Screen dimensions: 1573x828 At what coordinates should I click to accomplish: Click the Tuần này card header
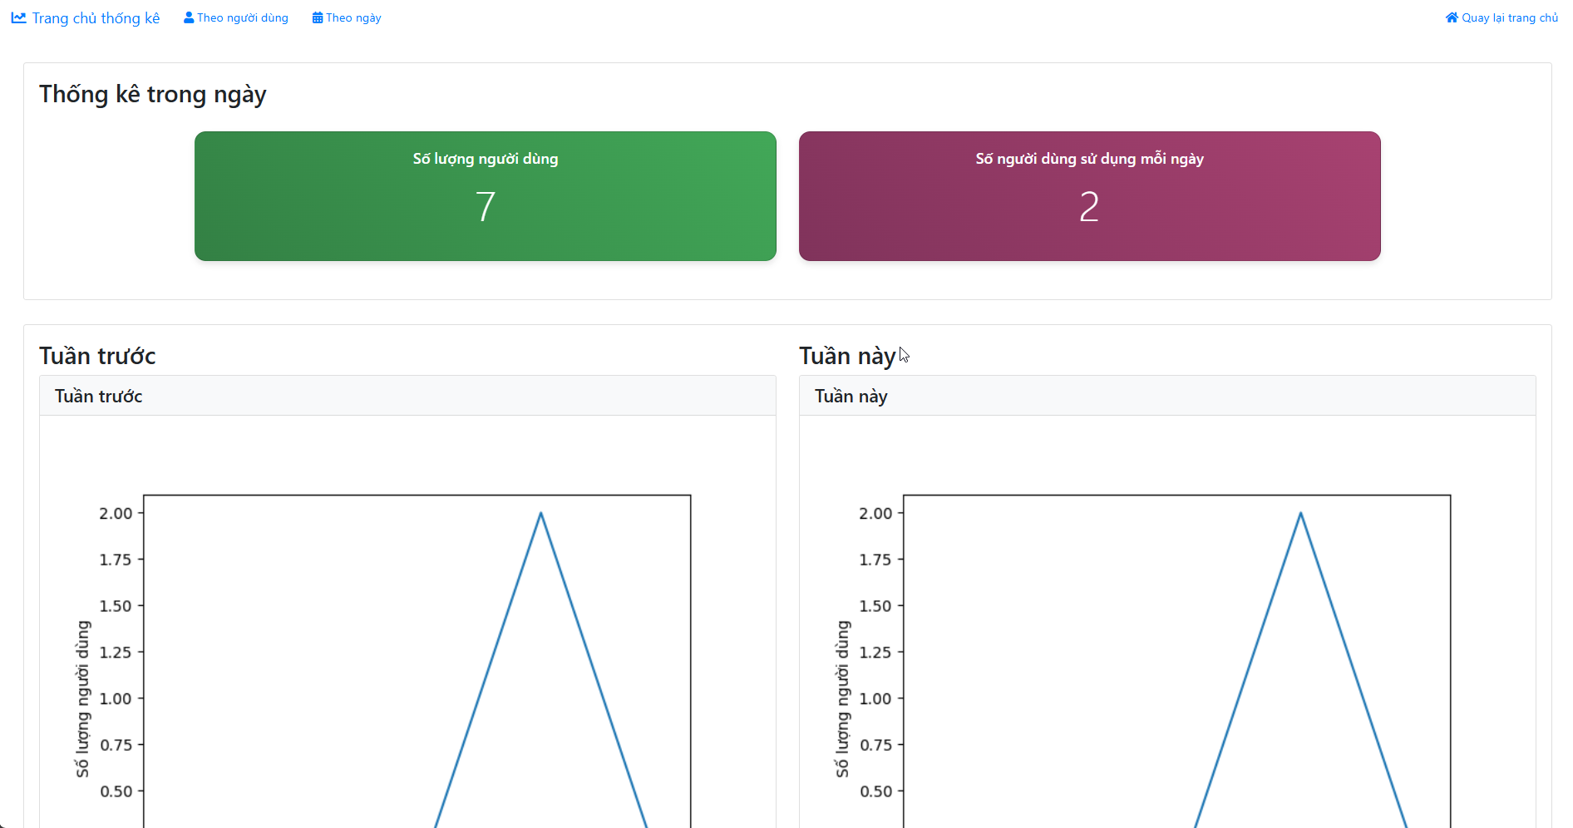(x=1167, y=396)
